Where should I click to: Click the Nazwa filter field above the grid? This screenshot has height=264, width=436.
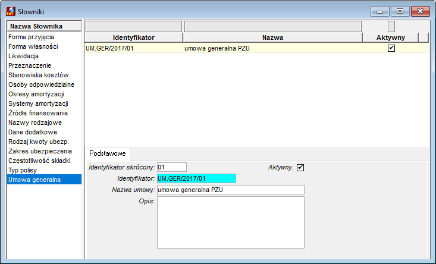273,26
